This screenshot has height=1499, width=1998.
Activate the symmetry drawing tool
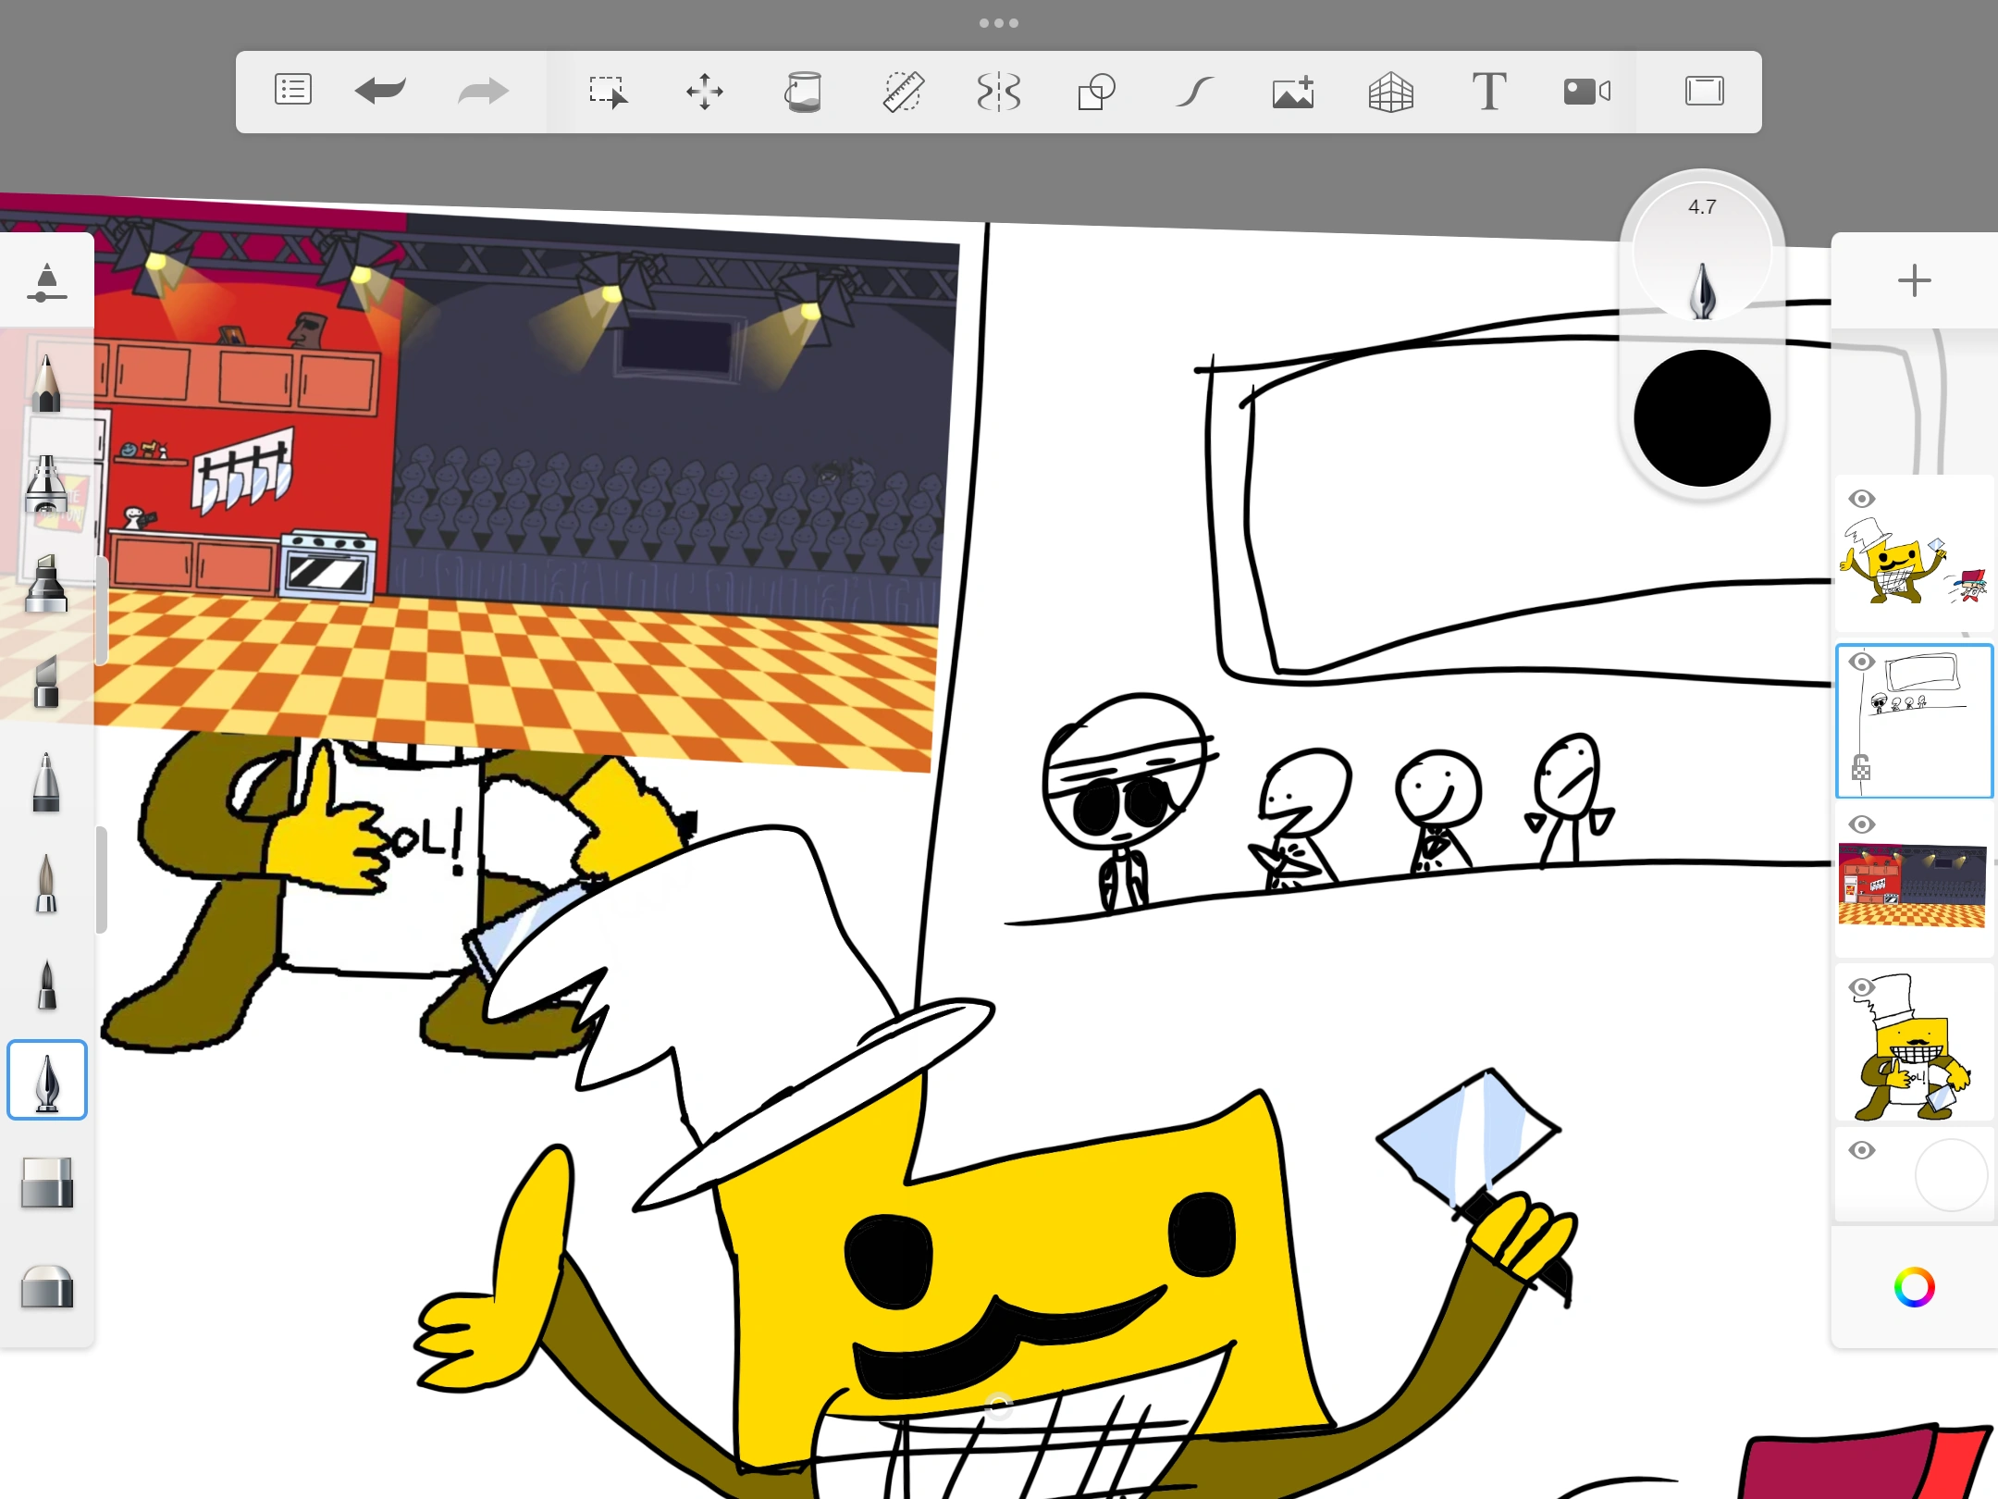[999, 92]
